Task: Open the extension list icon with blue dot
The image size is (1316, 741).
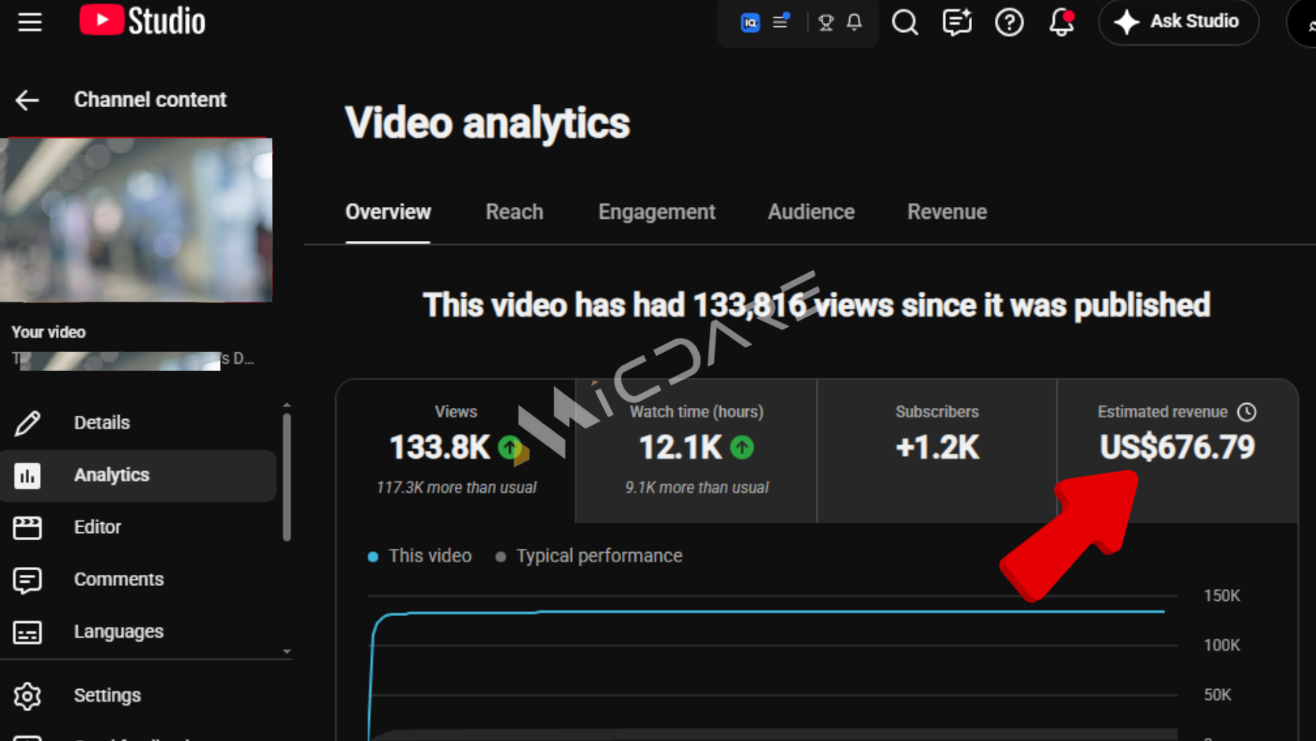Action: (x=781, y=21)
